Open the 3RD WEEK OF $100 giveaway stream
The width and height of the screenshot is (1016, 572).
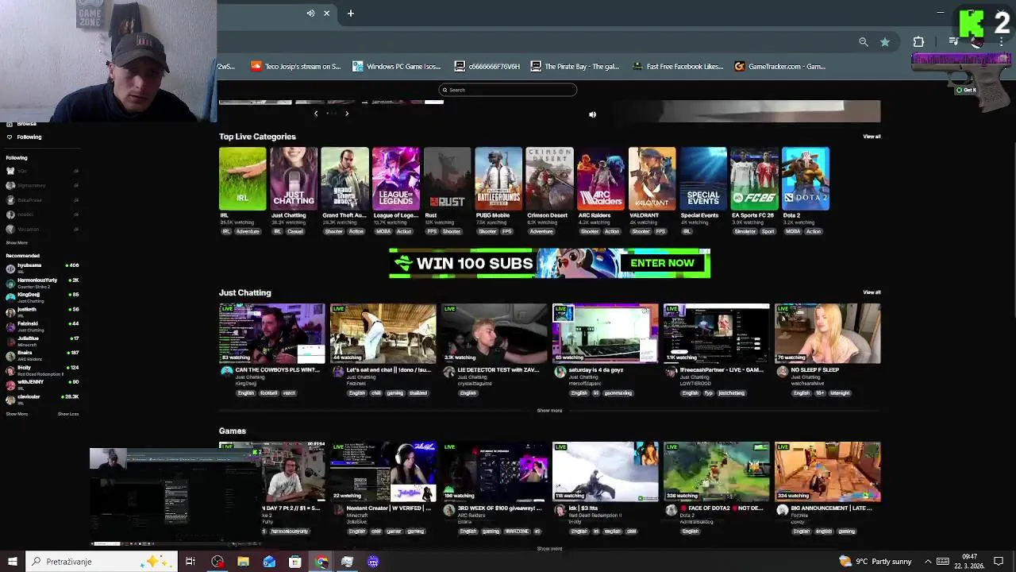coord(494,471)
